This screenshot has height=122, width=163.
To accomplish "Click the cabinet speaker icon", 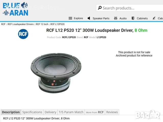I will pos(133,18).
